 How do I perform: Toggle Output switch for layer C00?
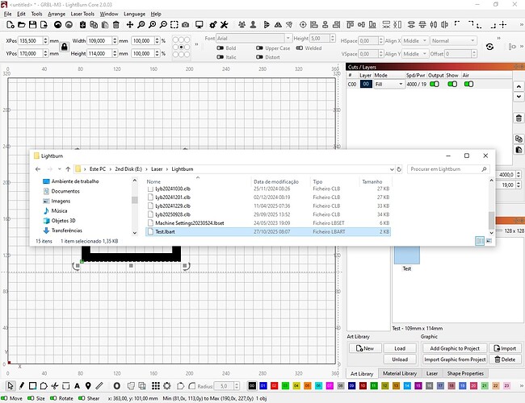434,84
